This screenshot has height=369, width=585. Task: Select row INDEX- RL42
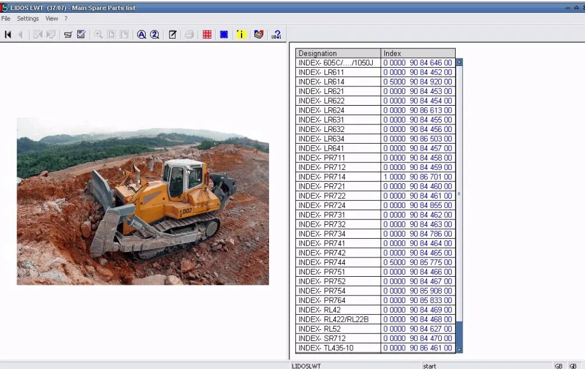pyautogui.click(x=376, y=309)
